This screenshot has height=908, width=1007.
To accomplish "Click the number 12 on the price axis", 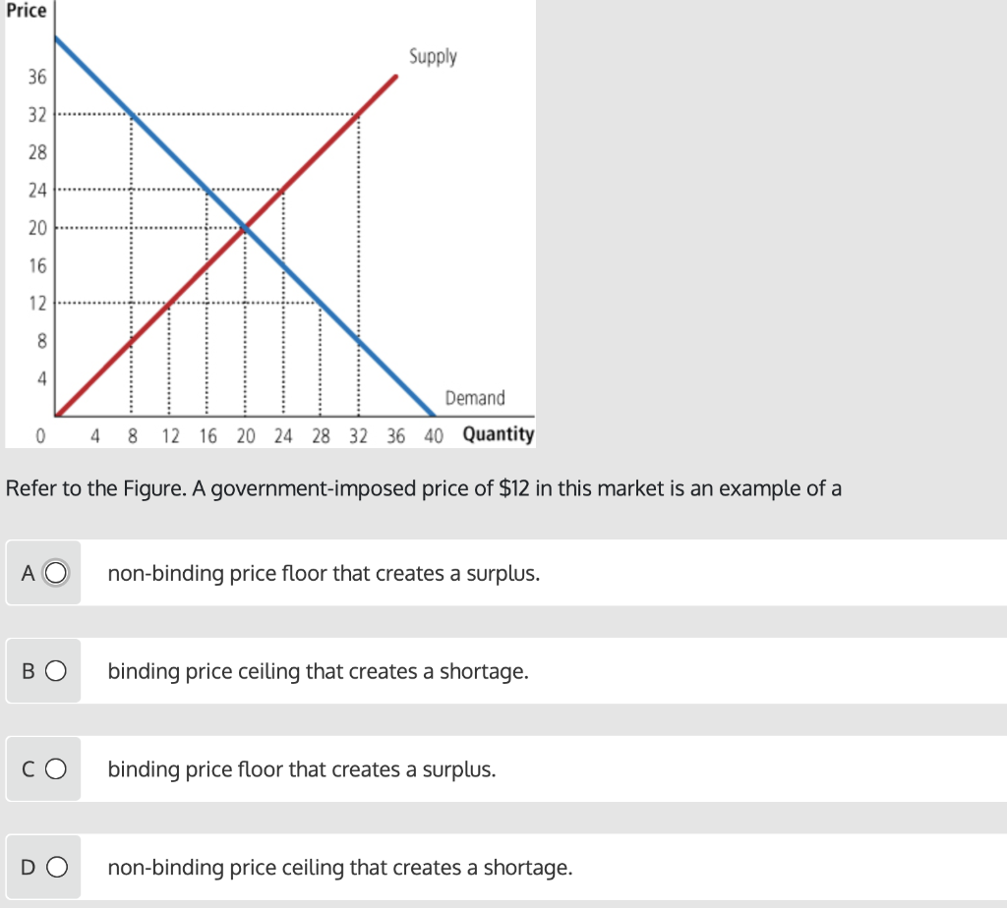I will [x=35, y=304].
